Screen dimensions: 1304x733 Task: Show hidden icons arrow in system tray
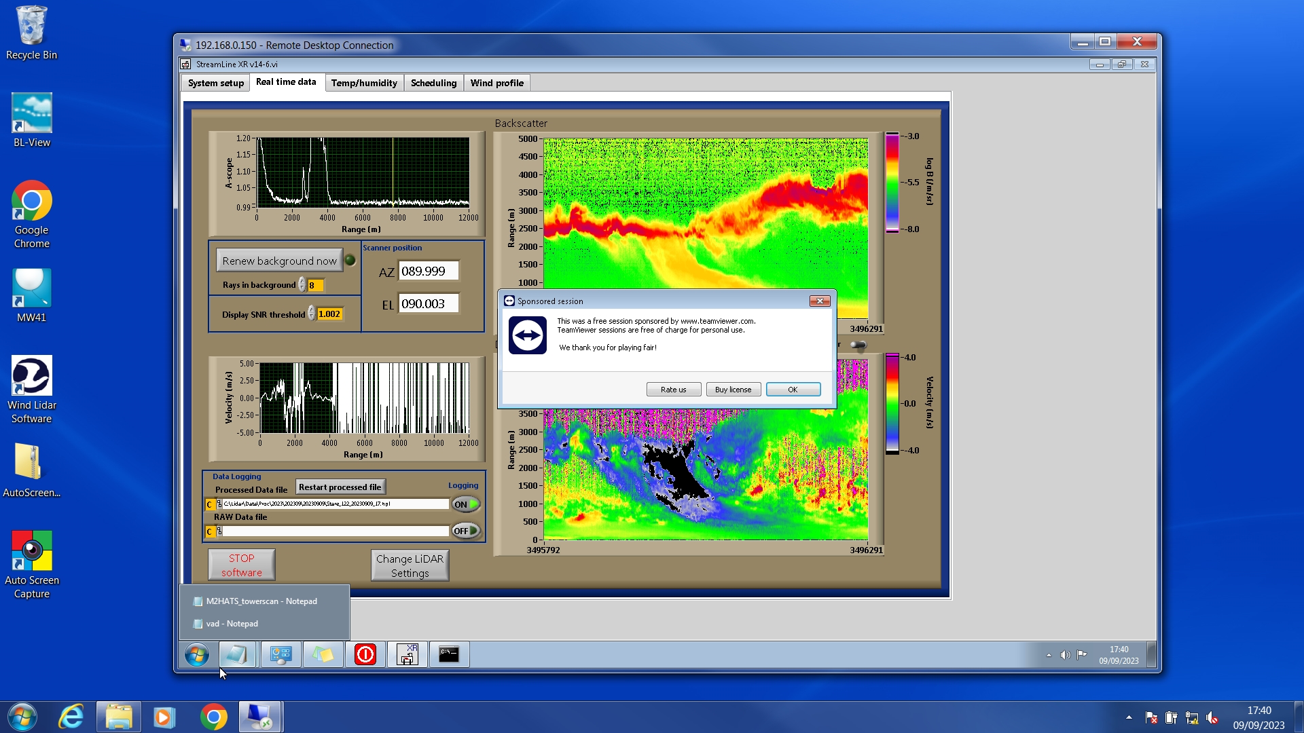tap(1129, 717)
